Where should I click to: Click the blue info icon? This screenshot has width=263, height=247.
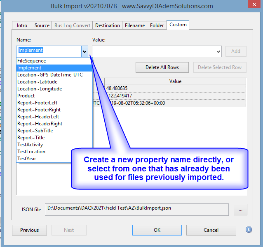(249, 230)
